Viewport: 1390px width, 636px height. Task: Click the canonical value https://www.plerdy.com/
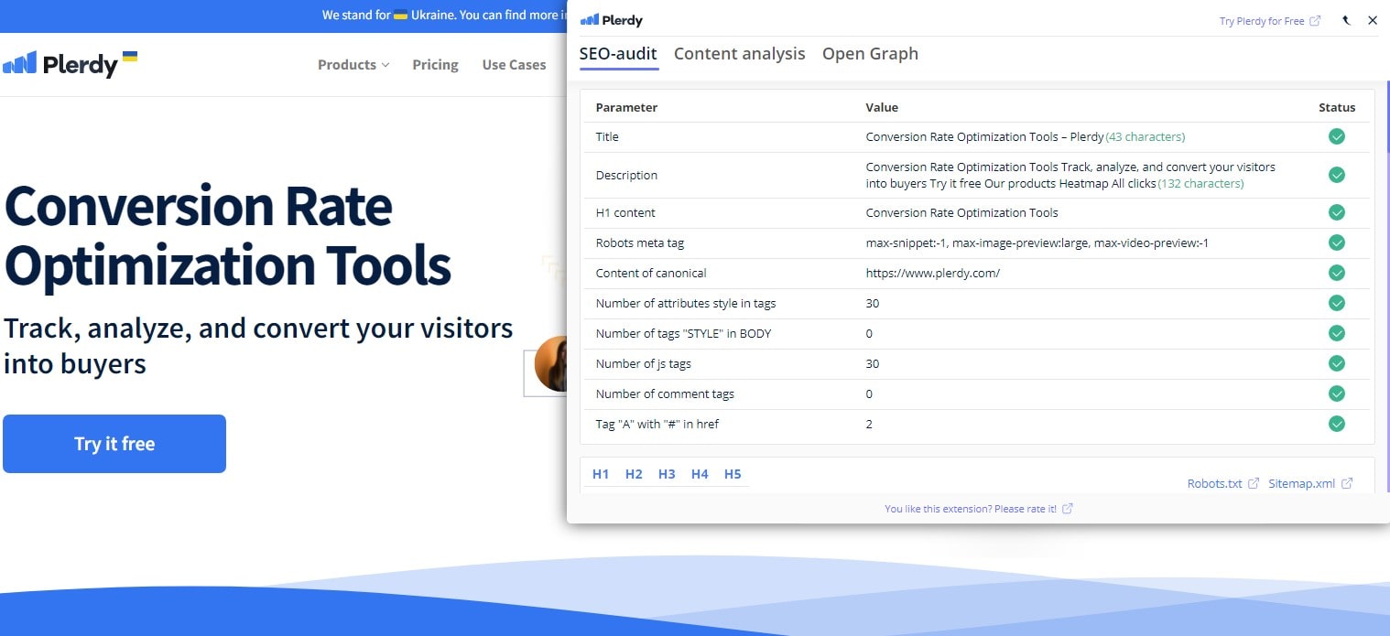tap(933, 273)
